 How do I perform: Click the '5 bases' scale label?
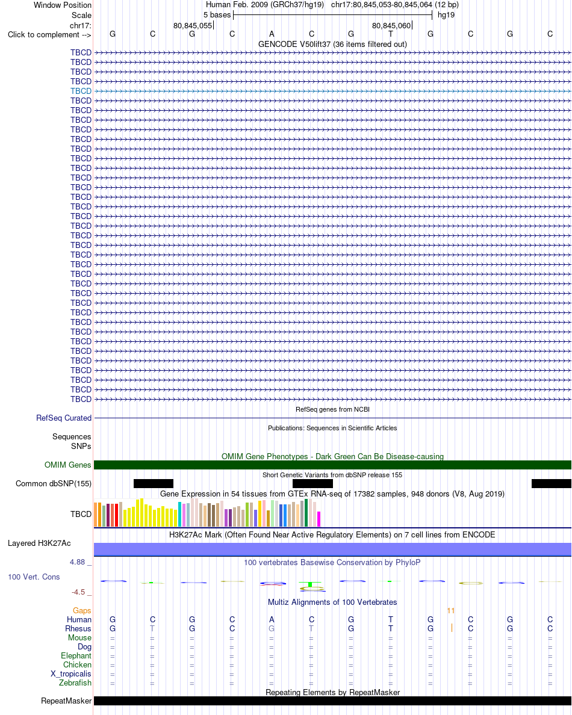point(217,15)
